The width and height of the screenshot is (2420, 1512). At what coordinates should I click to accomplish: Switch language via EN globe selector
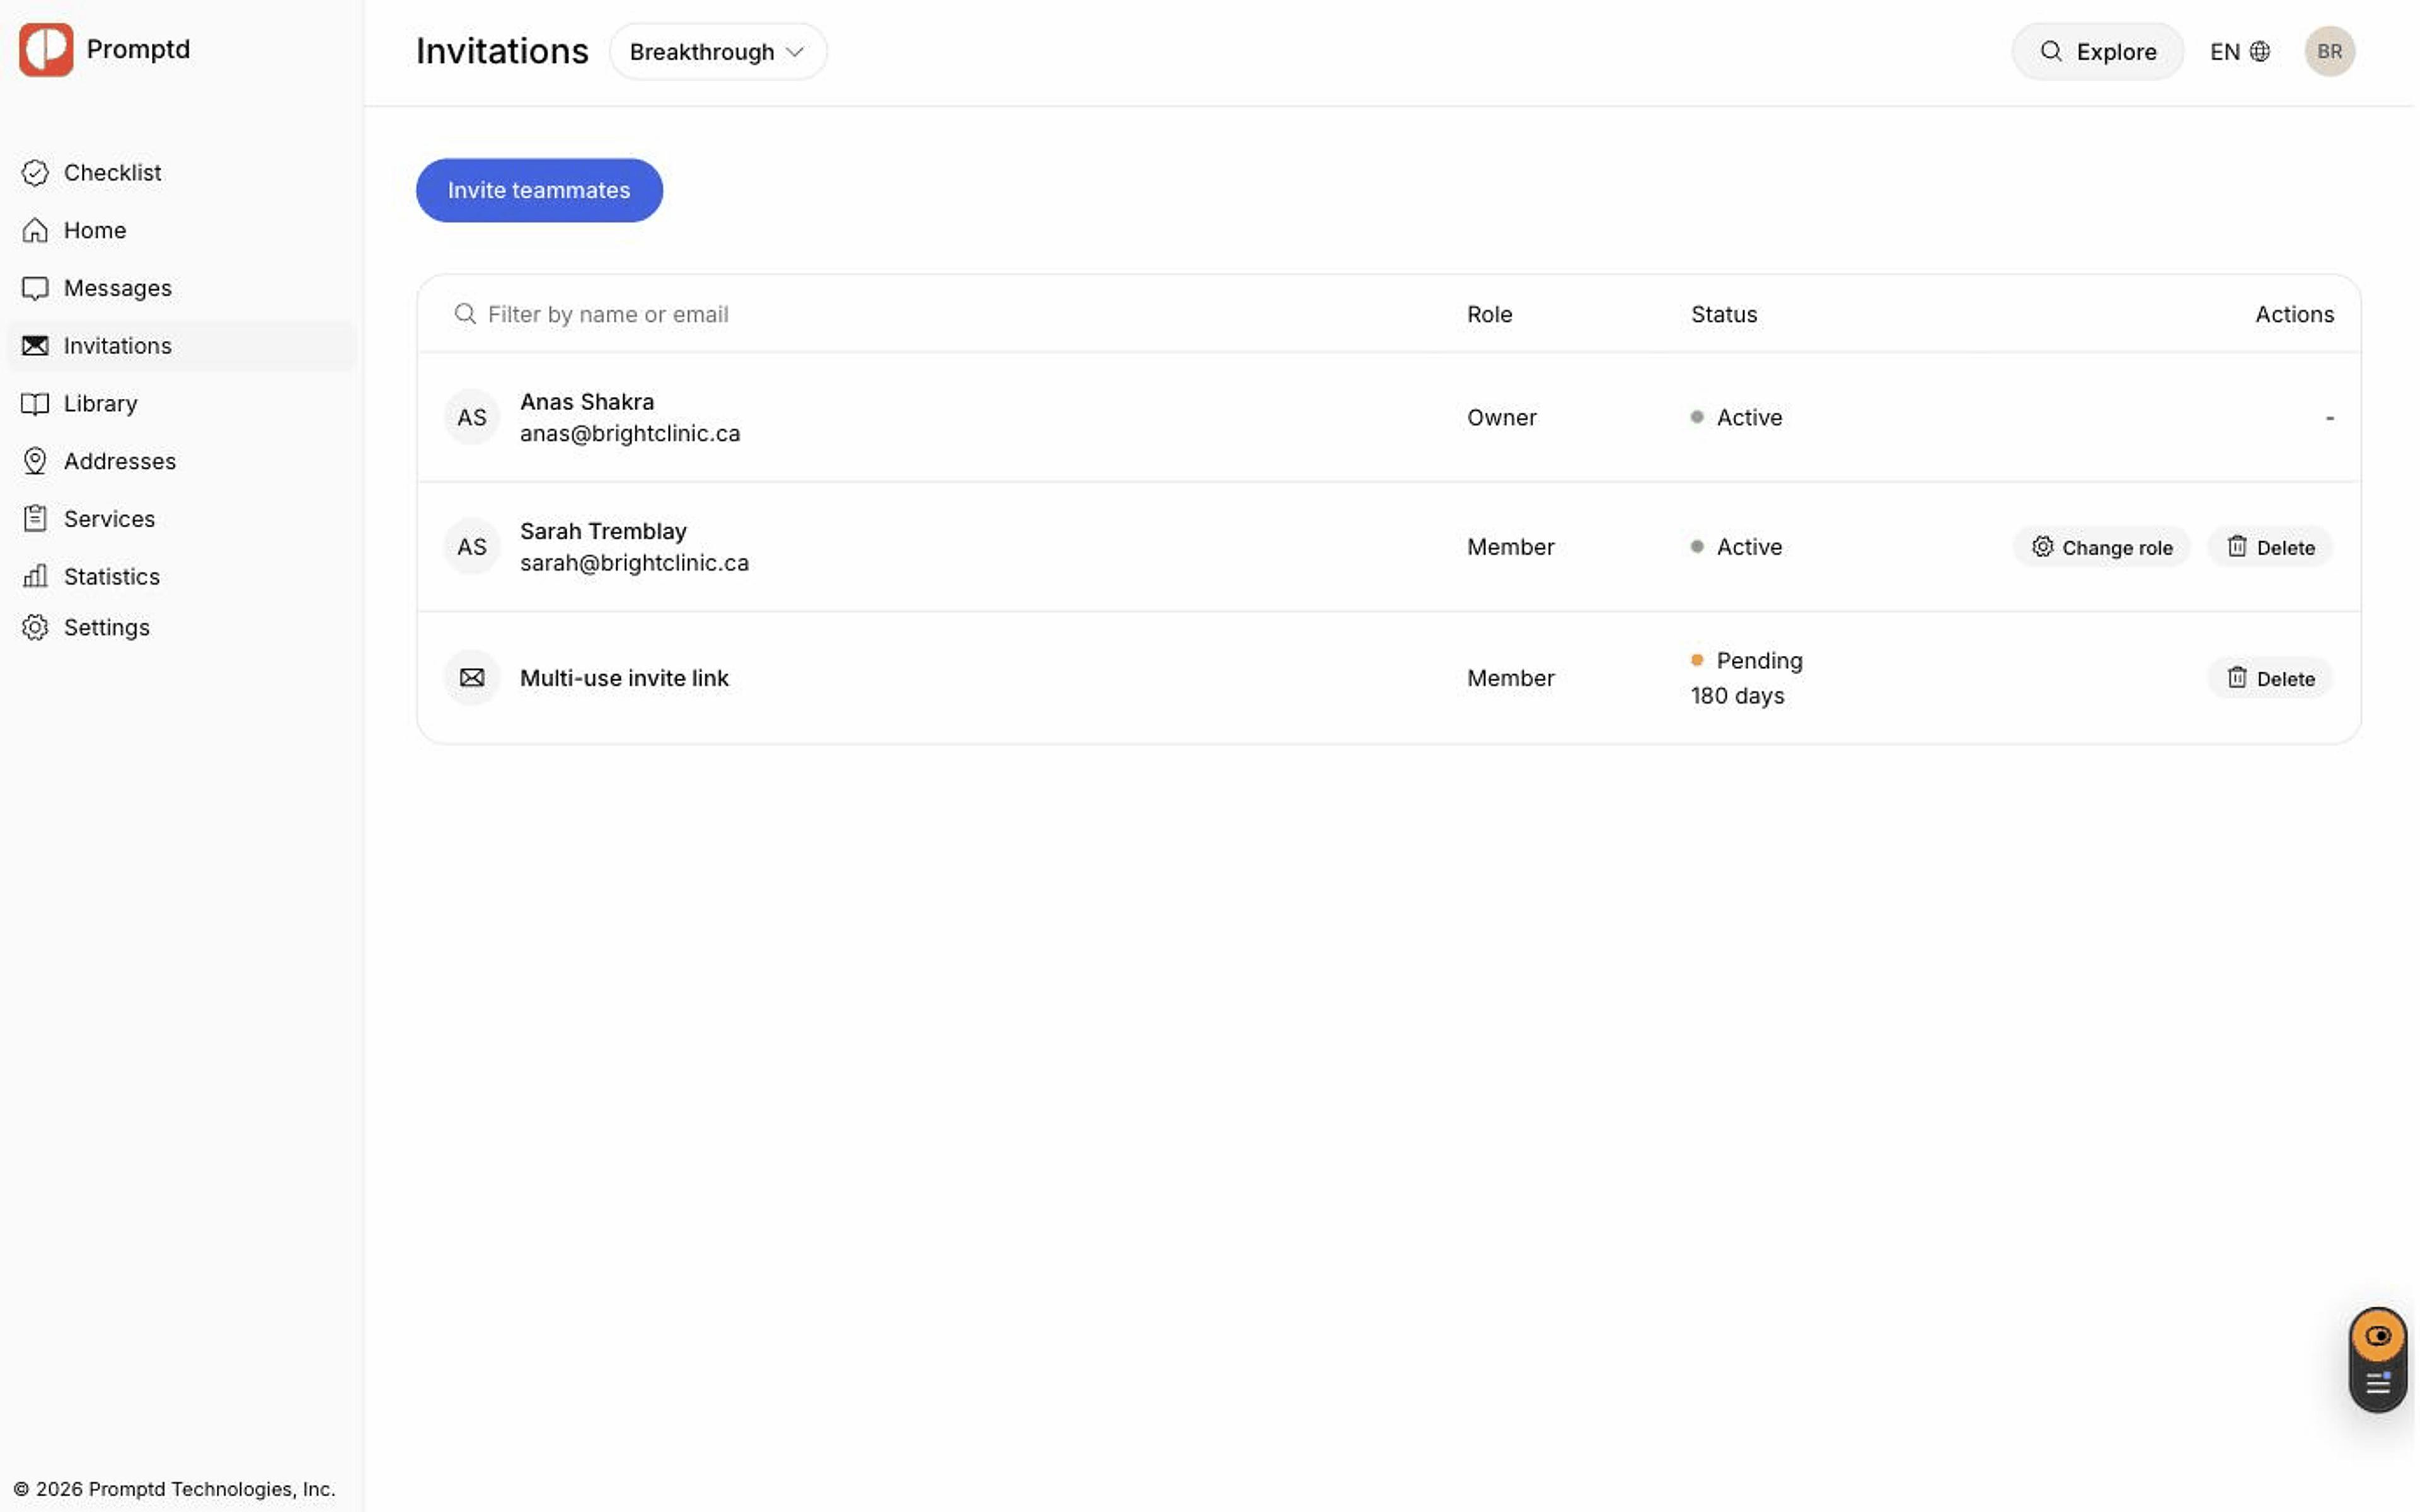tap(2239, 52)
